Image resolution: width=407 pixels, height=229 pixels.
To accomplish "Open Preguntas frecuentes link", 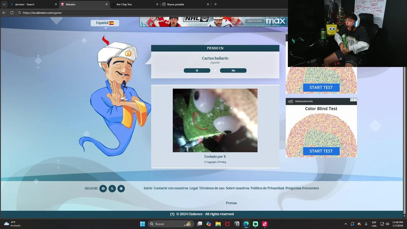I will (x=302, y=188).
